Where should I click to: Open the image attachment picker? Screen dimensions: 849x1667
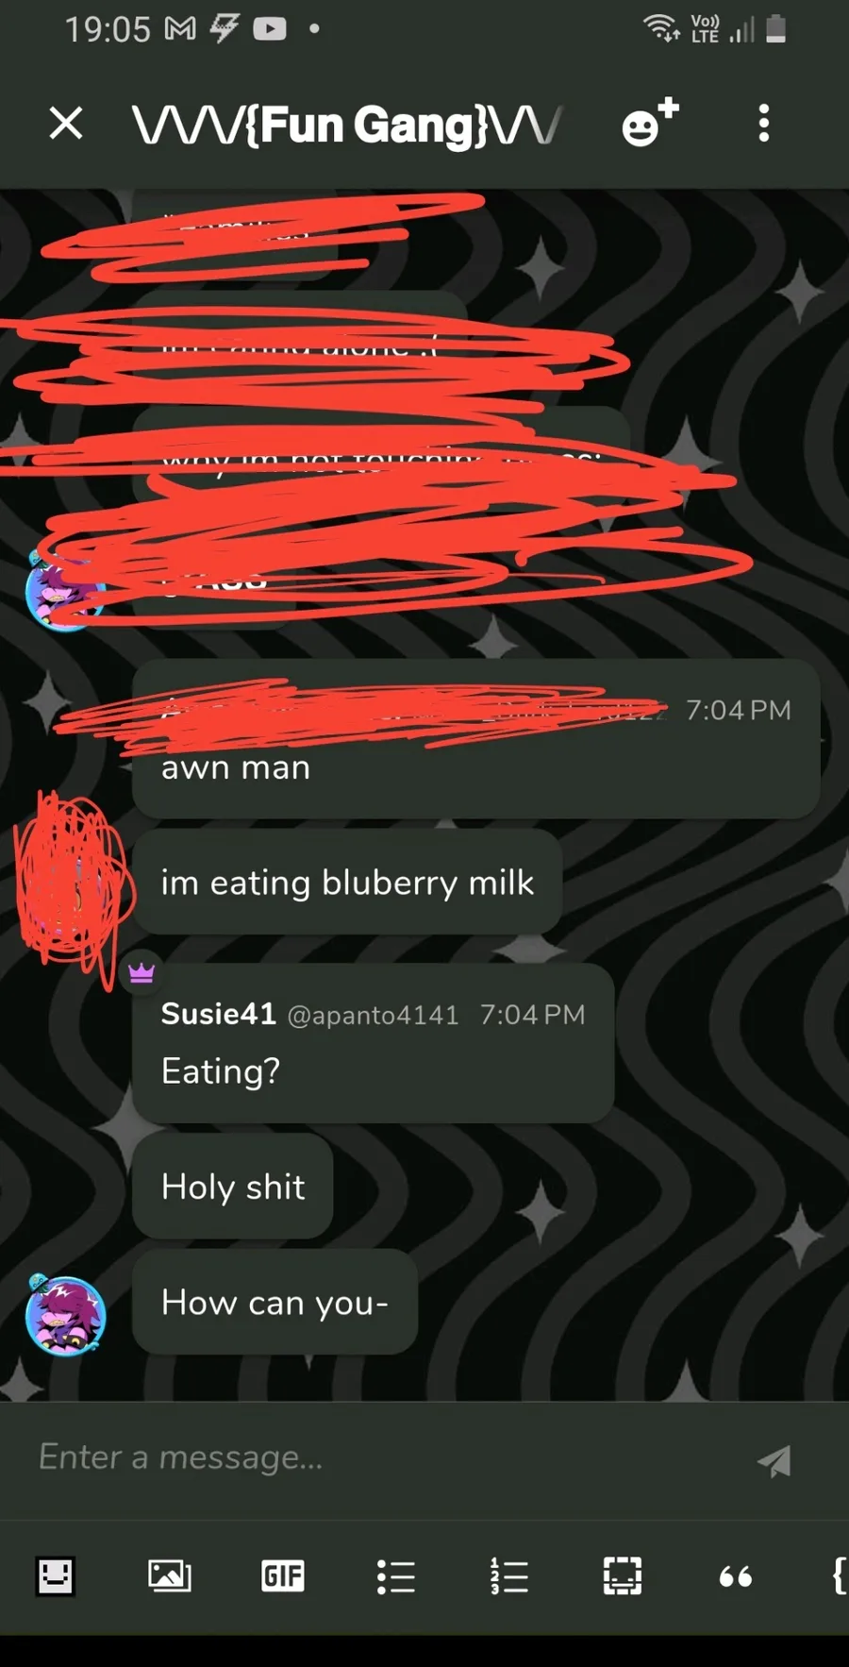coord(170,1575)
